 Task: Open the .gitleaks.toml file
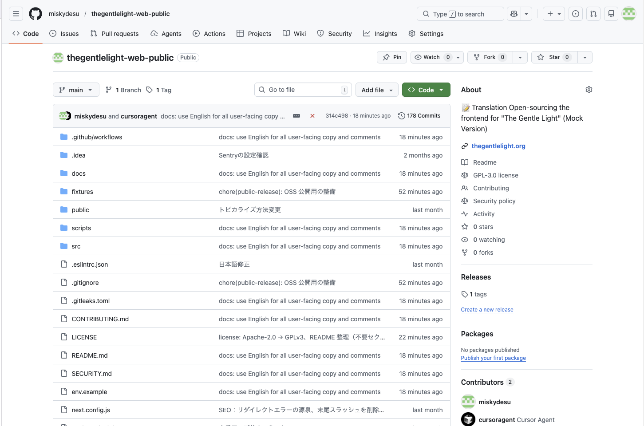91,301
